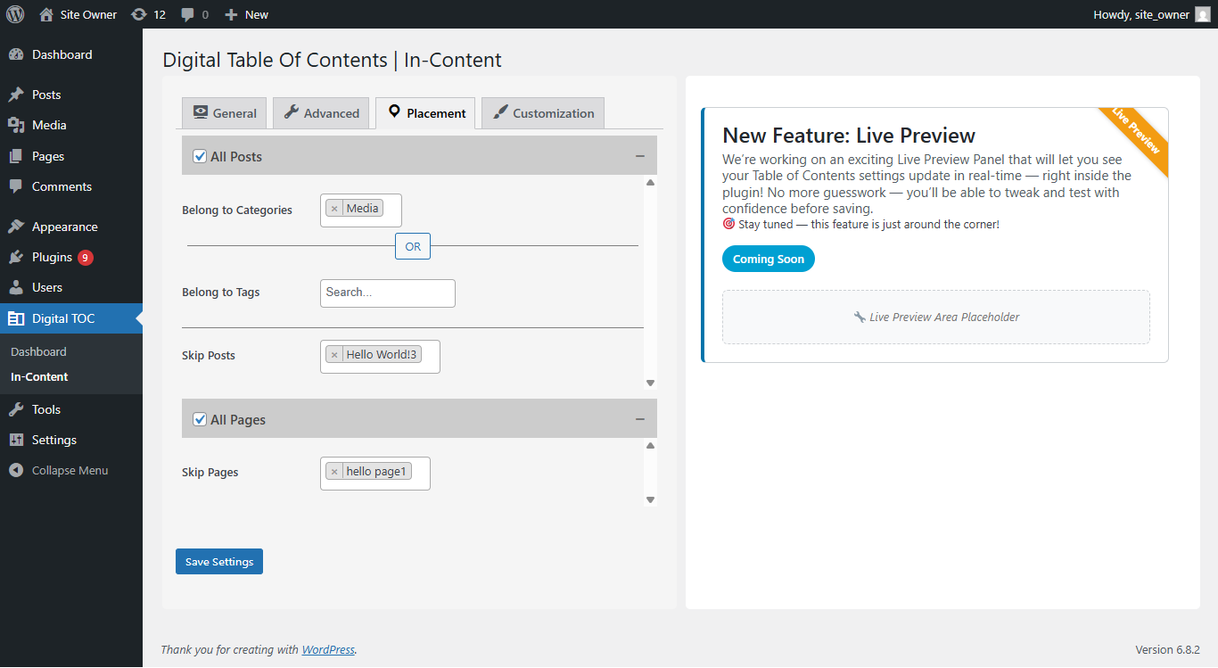Click the Collapse Menu arrow icon

(x=16, y=470)
